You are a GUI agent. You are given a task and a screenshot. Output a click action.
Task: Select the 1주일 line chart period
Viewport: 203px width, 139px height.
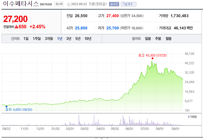(x=37, y=39)
